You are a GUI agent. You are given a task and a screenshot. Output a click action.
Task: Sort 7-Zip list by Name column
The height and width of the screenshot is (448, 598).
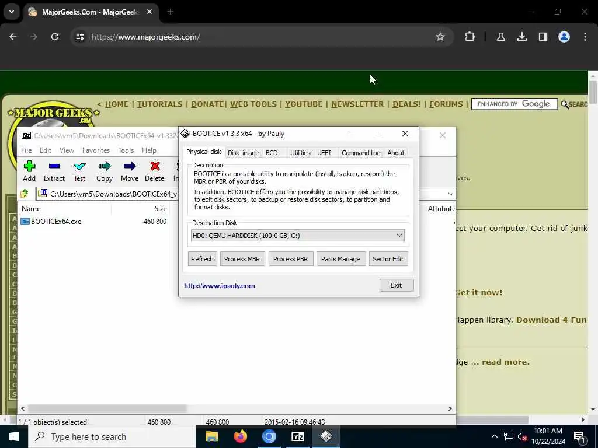pyautogui.click(x=65, y=209)
